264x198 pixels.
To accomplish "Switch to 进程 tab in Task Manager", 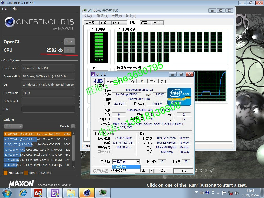I will click(105, 23).
